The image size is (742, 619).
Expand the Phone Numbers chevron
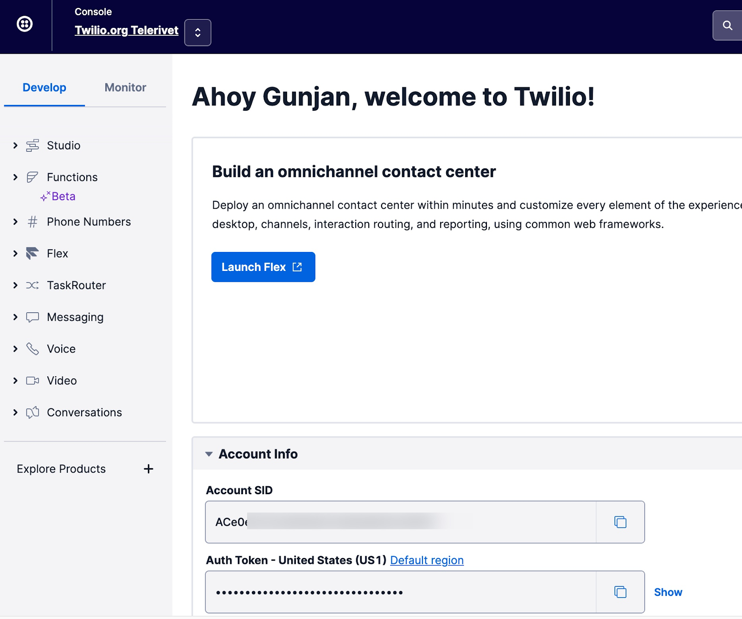(x=15, y=222)
